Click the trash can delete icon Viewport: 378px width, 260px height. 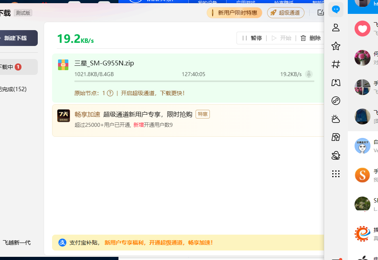pos(303,38)
